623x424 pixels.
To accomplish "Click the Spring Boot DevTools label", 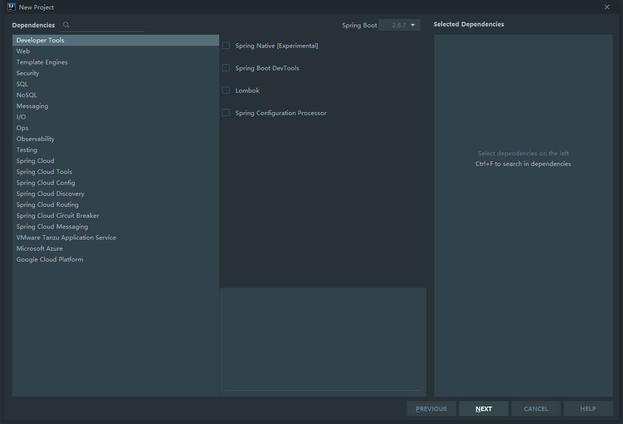I will [267, 68].
